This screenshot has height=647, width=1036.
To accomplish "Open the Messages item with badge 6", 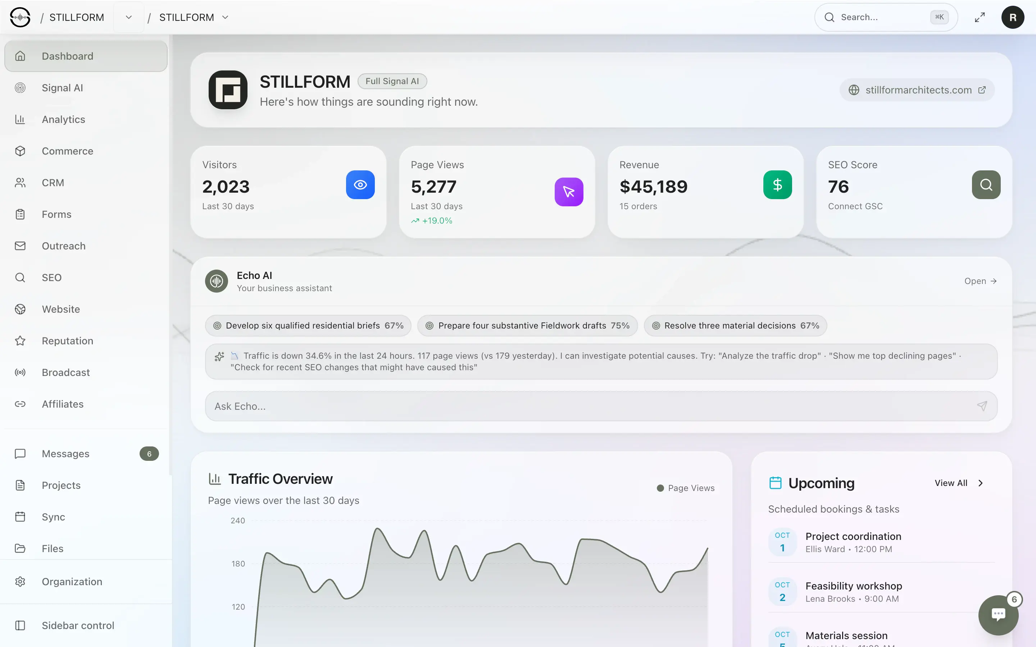I will [x=86, y=454].
